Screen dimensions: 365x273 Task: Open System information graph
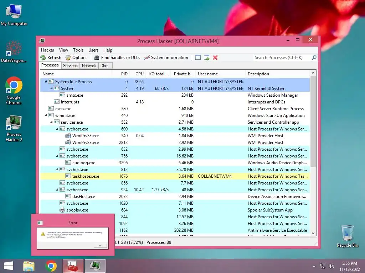tap(166, 58)
